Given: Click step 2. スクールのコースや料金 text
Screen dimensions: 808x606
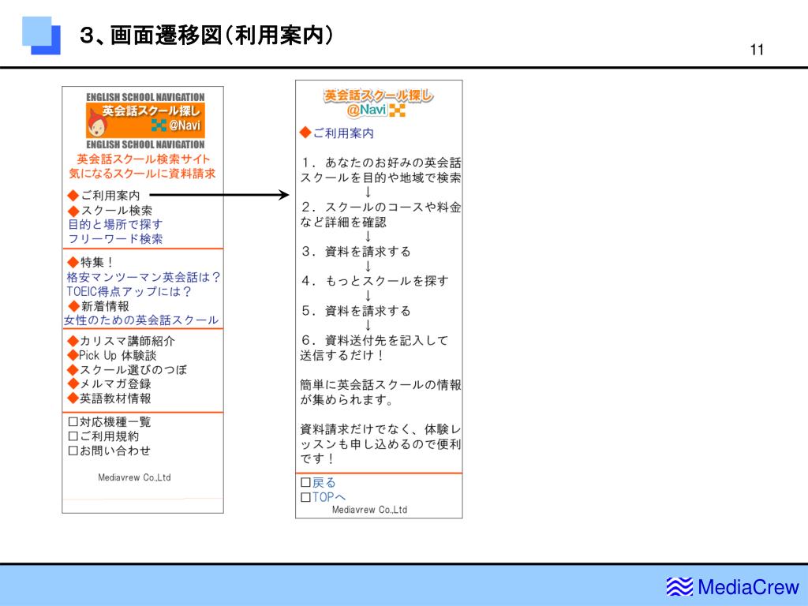Looking at the screenshot, I should (381, 208).
